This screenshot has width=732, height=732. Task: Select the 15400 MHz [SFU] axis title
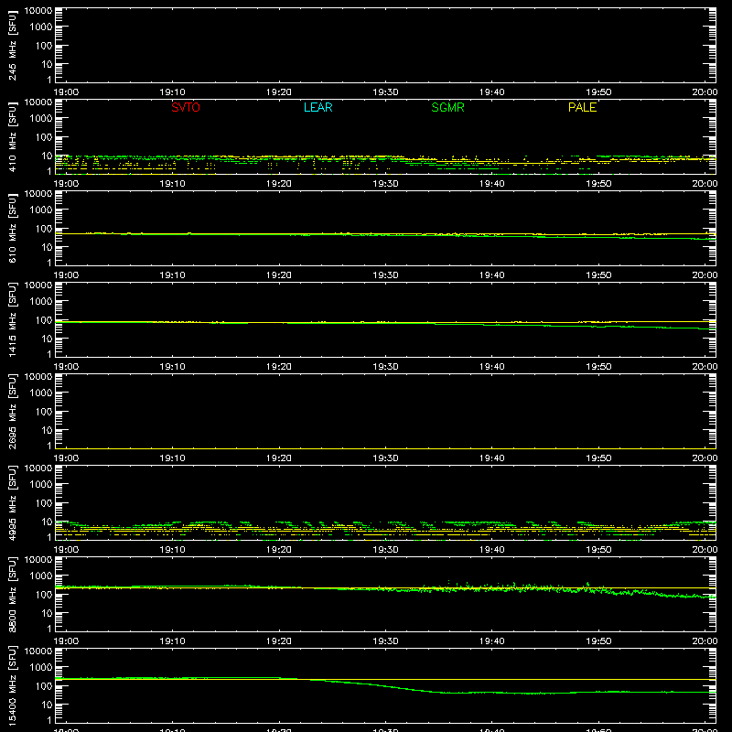point(12,685)
